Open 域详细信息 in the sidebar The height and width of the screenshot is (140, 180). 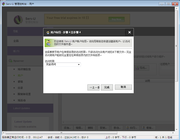tap(24, 69)
